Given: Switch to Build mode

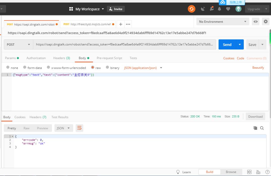Looking at the screenshot, I should point(209,172).
